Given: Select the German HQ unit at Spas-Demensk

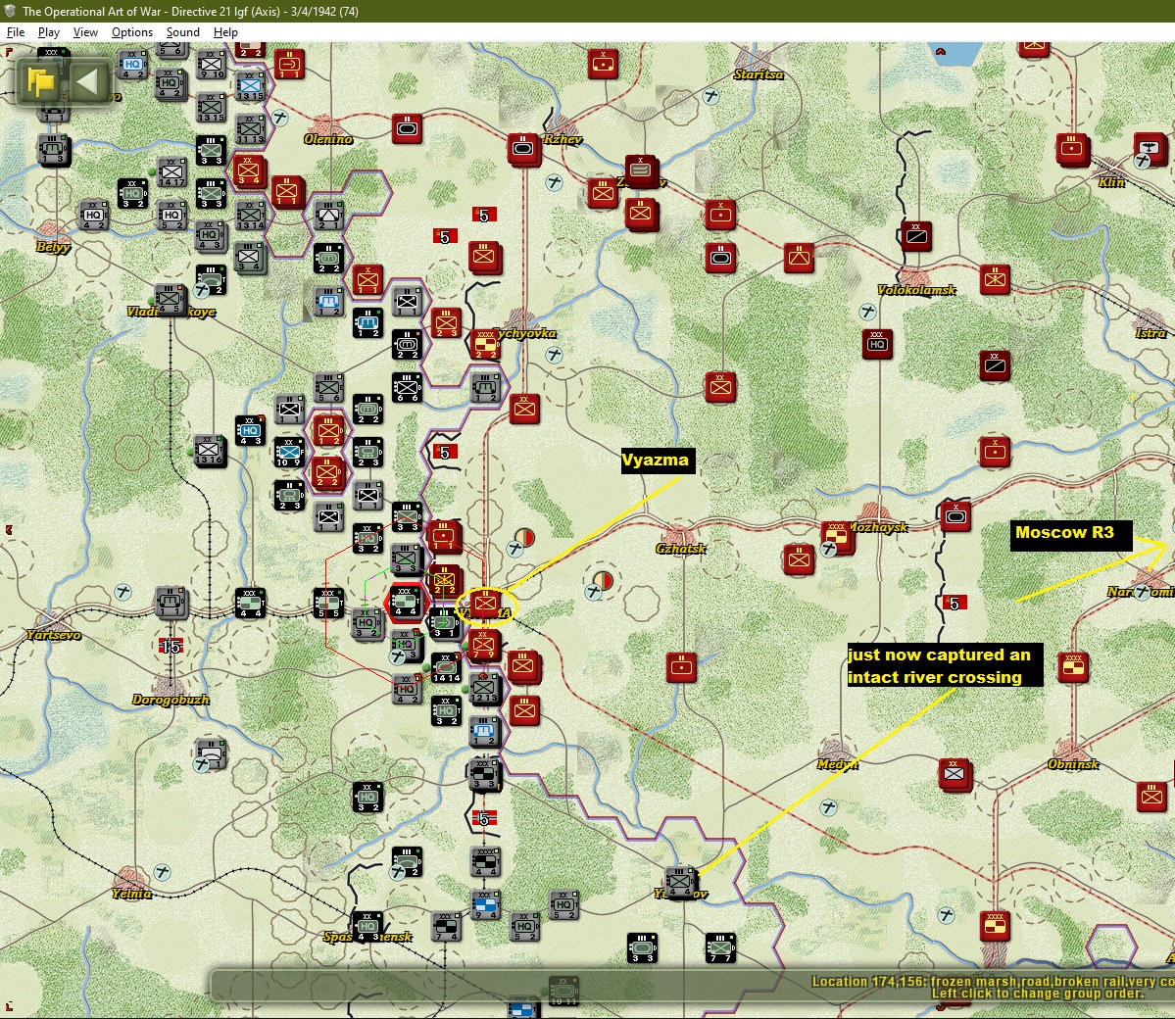Looking at the screenshot, I should [x=367, y=926].
